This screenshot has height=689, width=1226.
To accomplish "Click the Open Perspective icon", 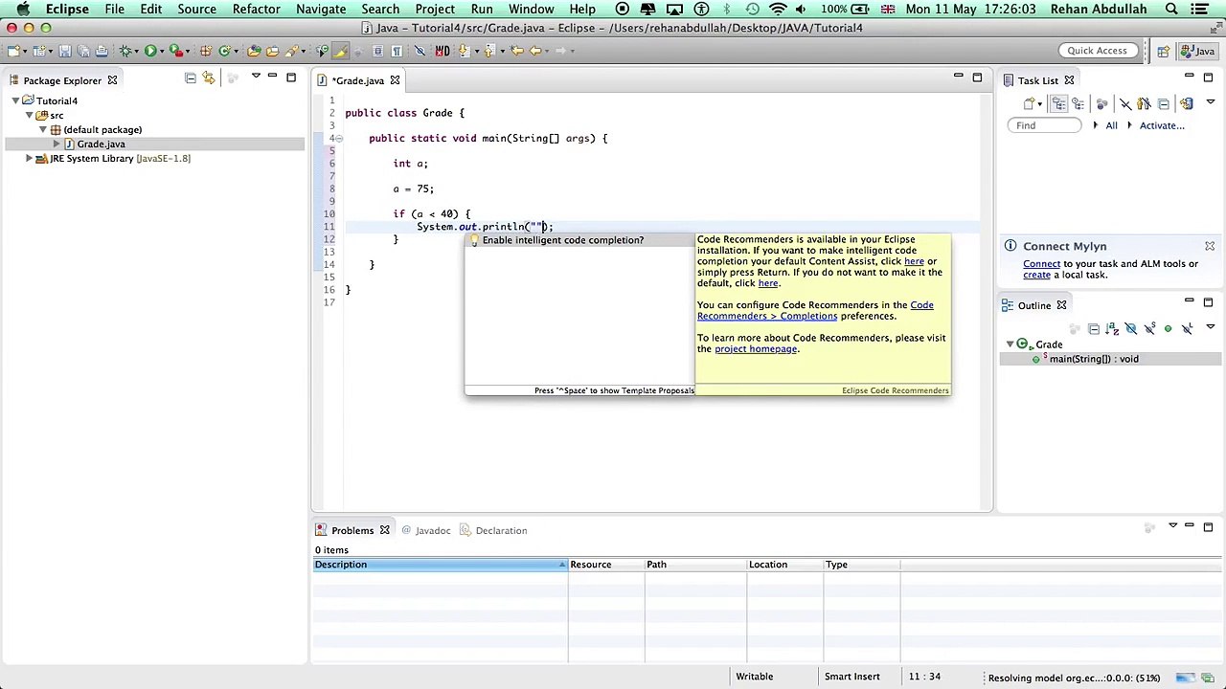I will pyautogui.click(x=1163, y=51).
